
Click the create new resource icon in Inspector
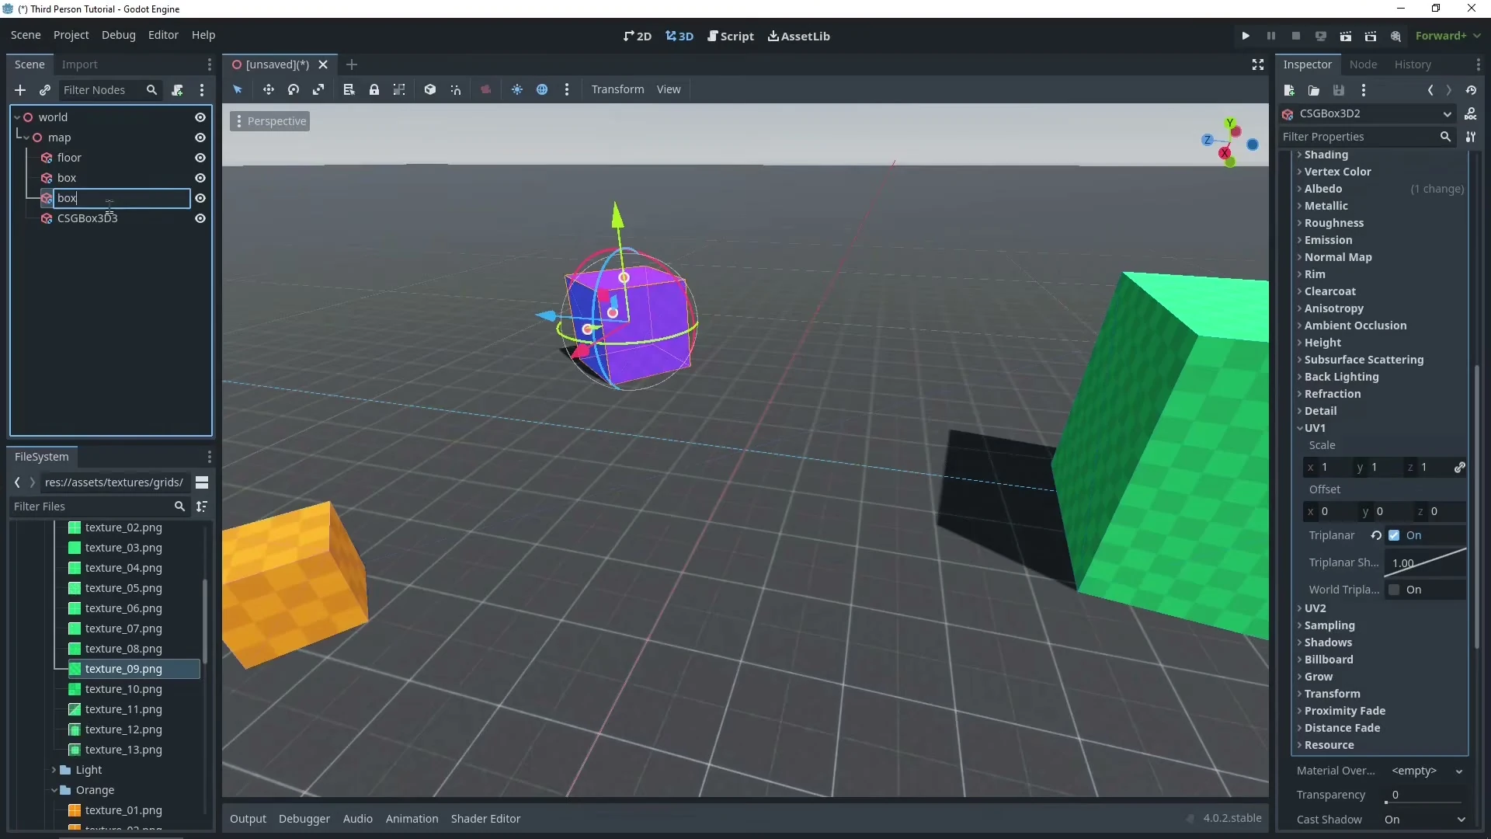tap(1289, 90)
